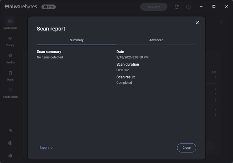Viewport: 233px width, 163px height.
Task: Click the Close button in Scan report
Action: [186, 148]
